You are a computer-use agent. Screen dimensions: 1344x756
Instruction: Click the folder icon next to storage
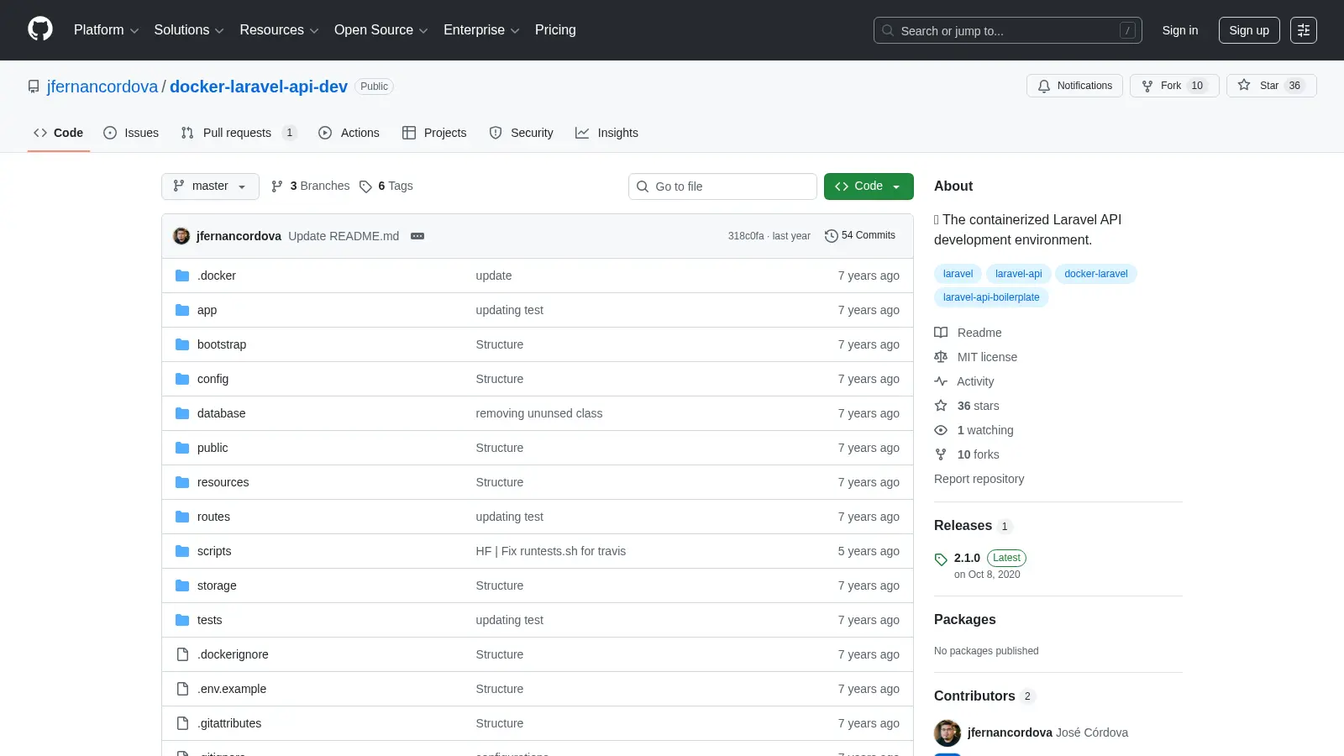(182, 585)
